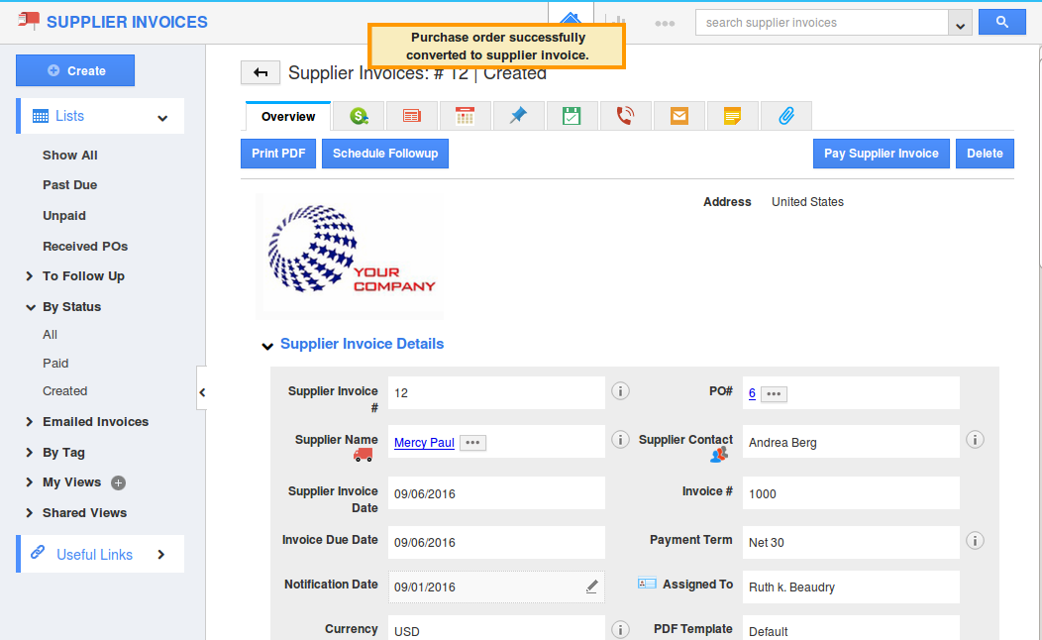This screenshot has width=1042, height=640.
Task: Click the magnifier search button
Action: click(x=1001, y=22)
